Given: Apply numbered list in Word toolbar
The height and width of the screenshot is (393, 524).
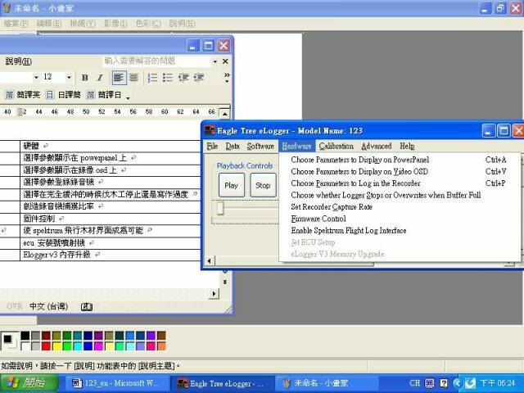Looking at the screenshot, I should (x=152, y=78).
